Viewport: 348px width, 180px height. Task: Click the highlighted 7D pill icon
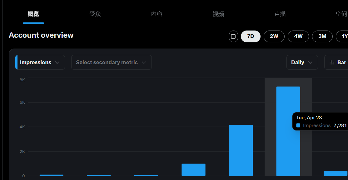(251, 36)
